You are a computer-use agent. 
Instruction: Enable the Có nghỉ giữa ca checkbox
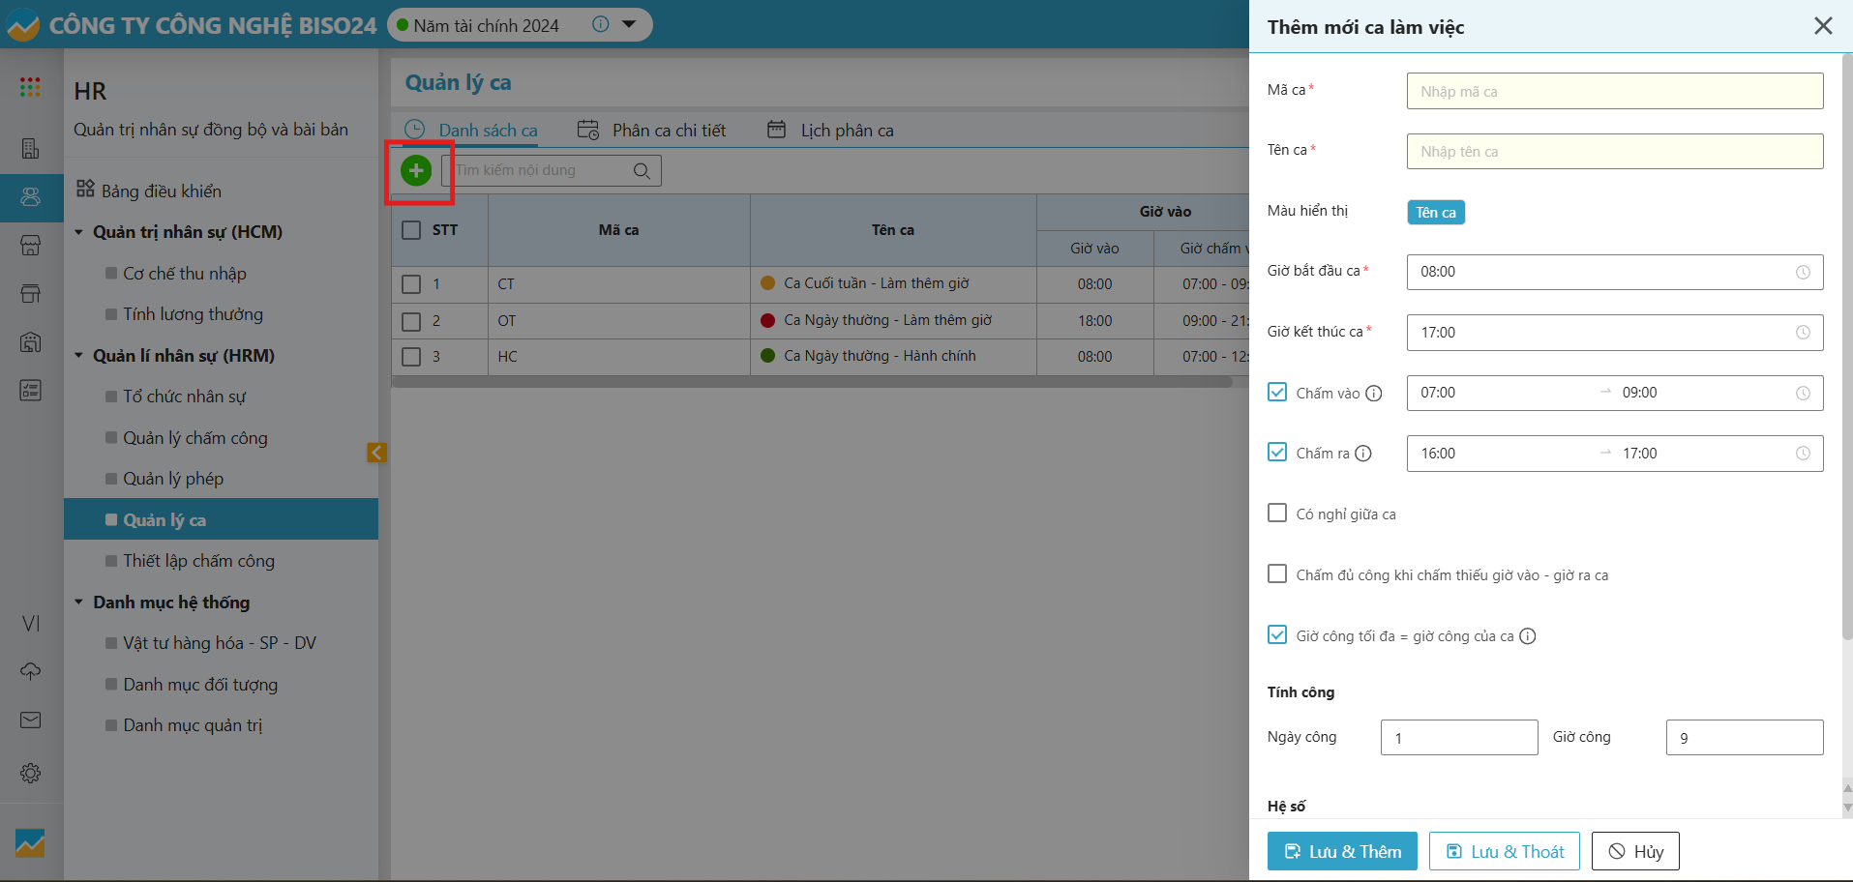[x=1277, y=514]
